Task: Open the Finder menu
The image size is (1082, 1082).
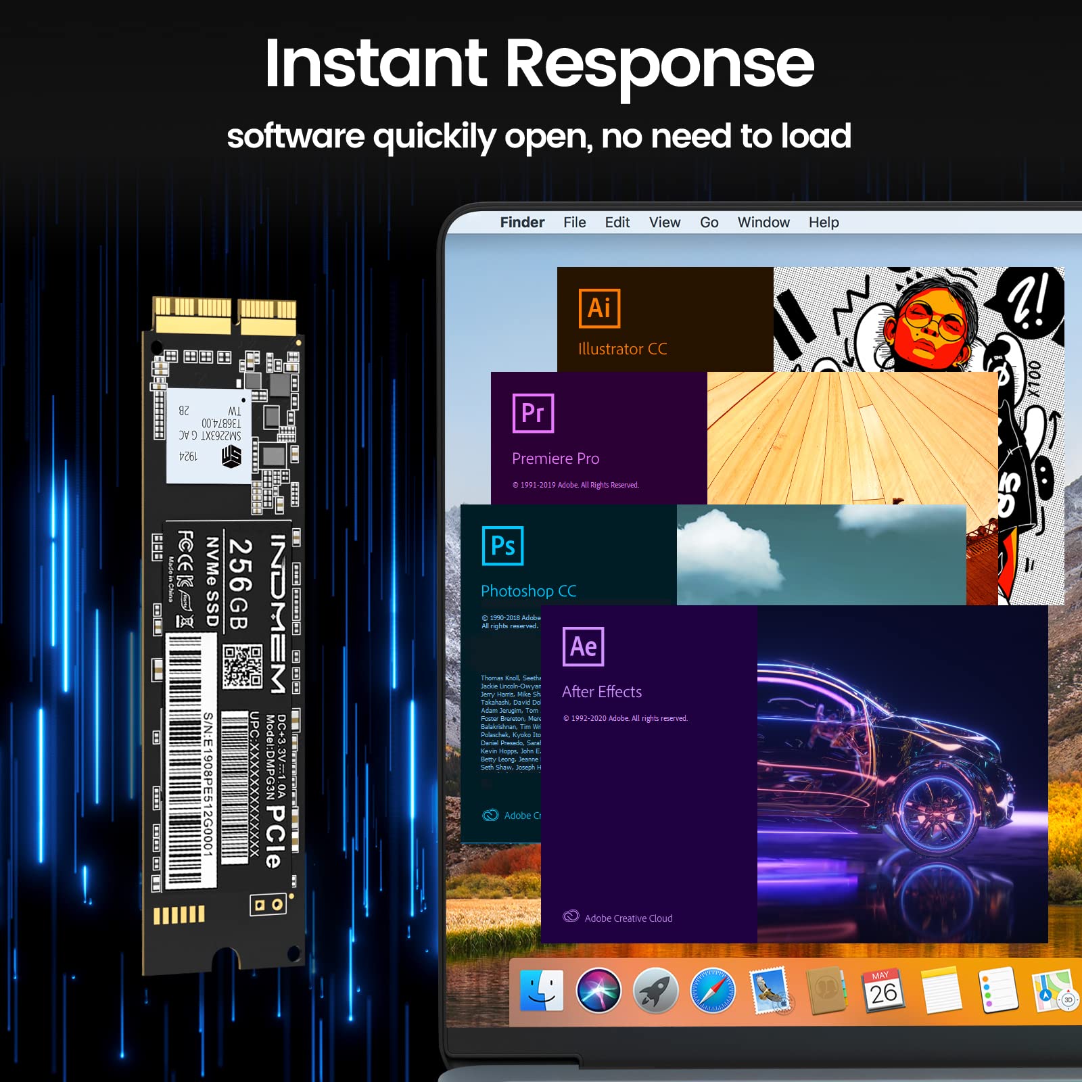Action: pyautogui.click(x=522, y=222)
